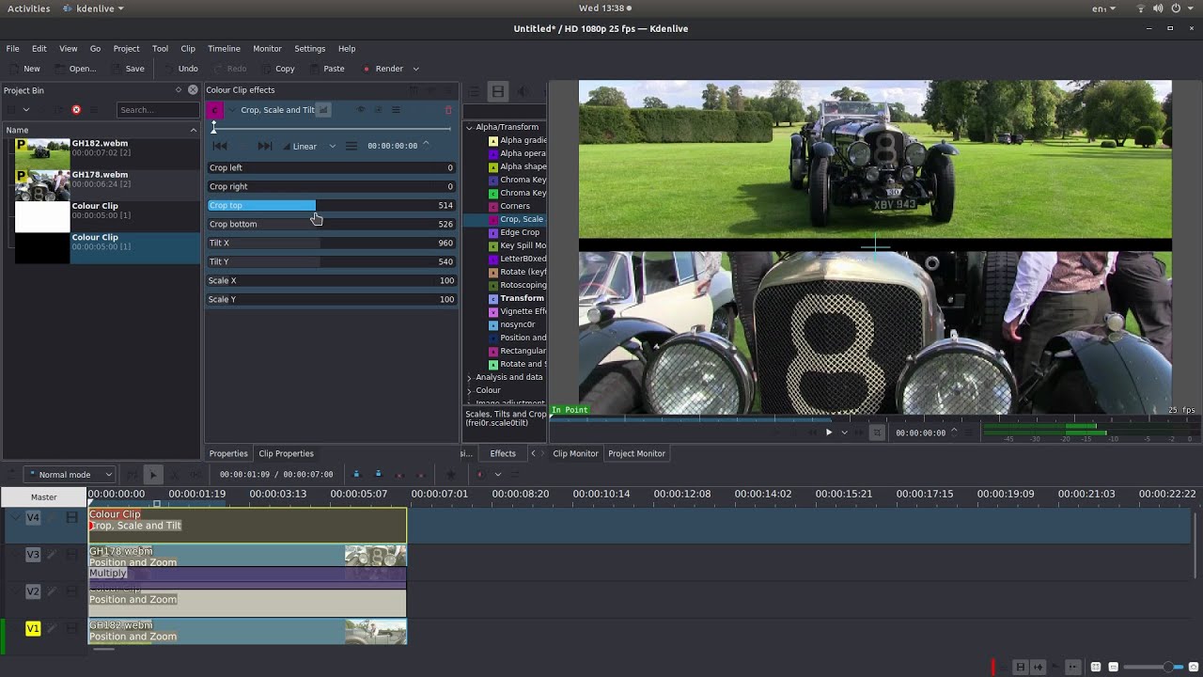Set V1 as the active target track
Image resolution: width=1203 pixels, height=677 pixels.
point(33,628)
